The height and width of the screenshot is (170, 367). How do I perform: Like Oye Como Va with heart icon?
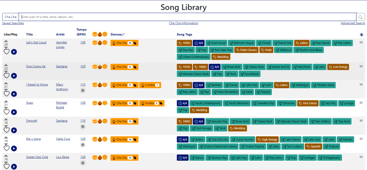coord(6,76)
